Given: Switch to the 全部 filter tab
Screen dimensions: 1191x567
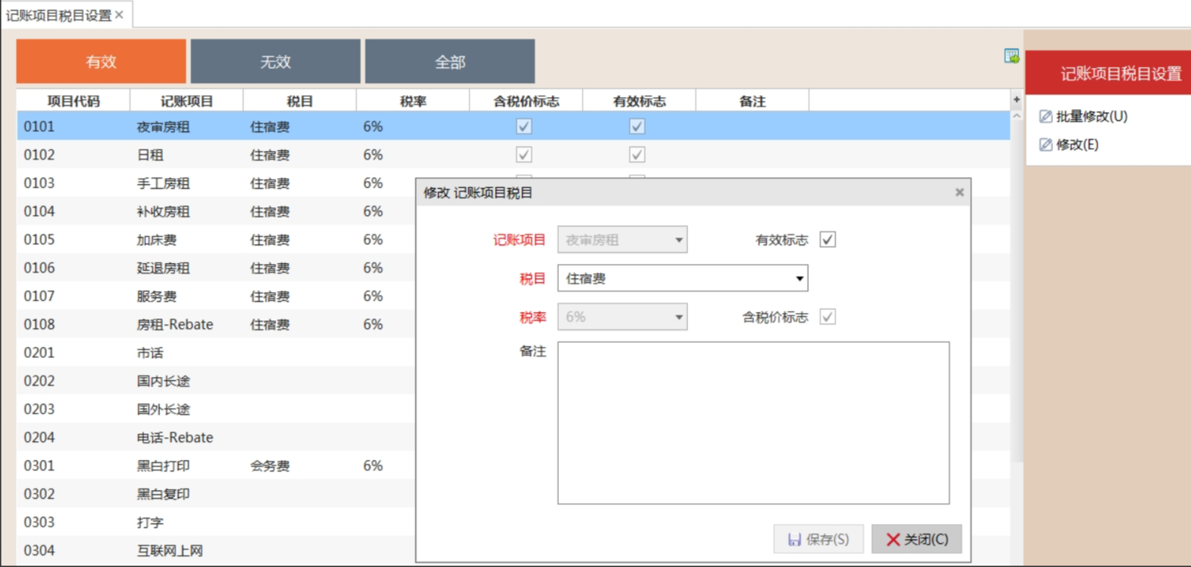Looking at the screenshot, I should click(450, 62).
